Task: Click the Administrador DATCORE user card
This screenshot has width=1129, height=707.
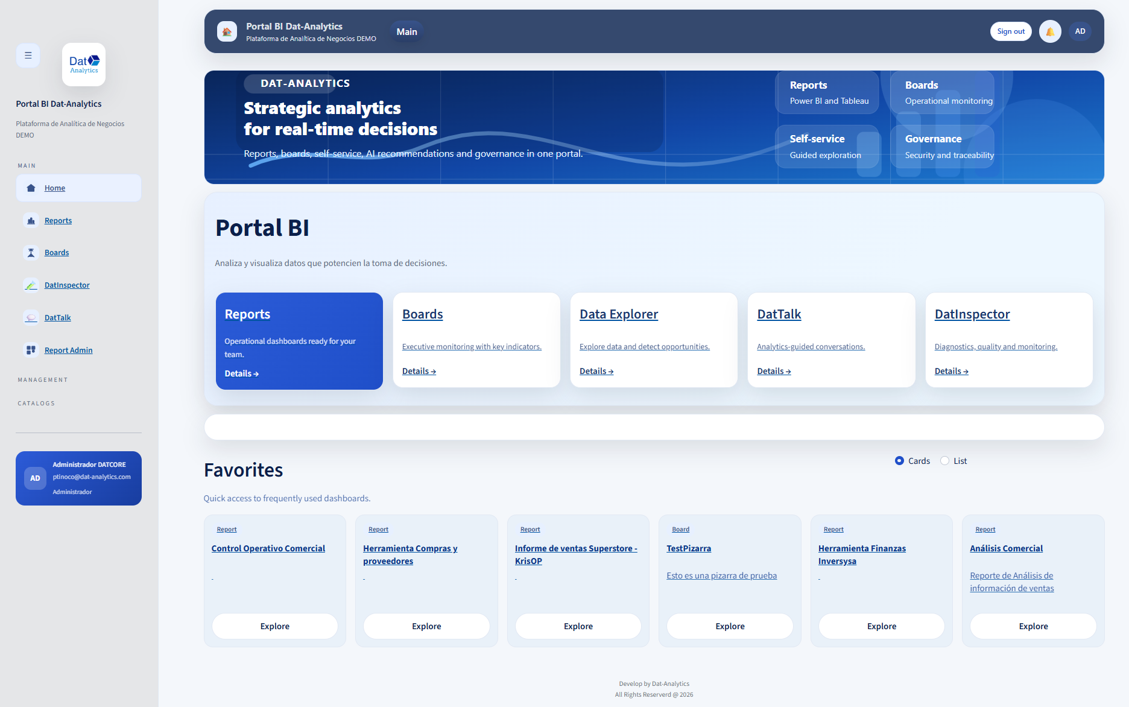Action: pos(78,478)
